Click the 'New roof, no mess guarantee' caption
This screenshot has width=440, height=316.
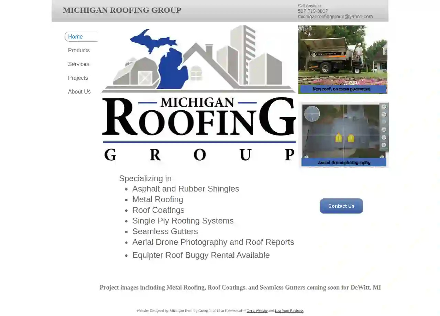pyautogui.click(x=341, y=89)
